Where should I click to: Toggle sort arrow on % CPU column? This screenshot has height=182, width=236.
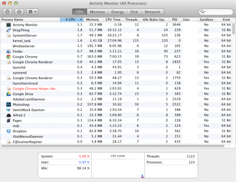point(81,20)
